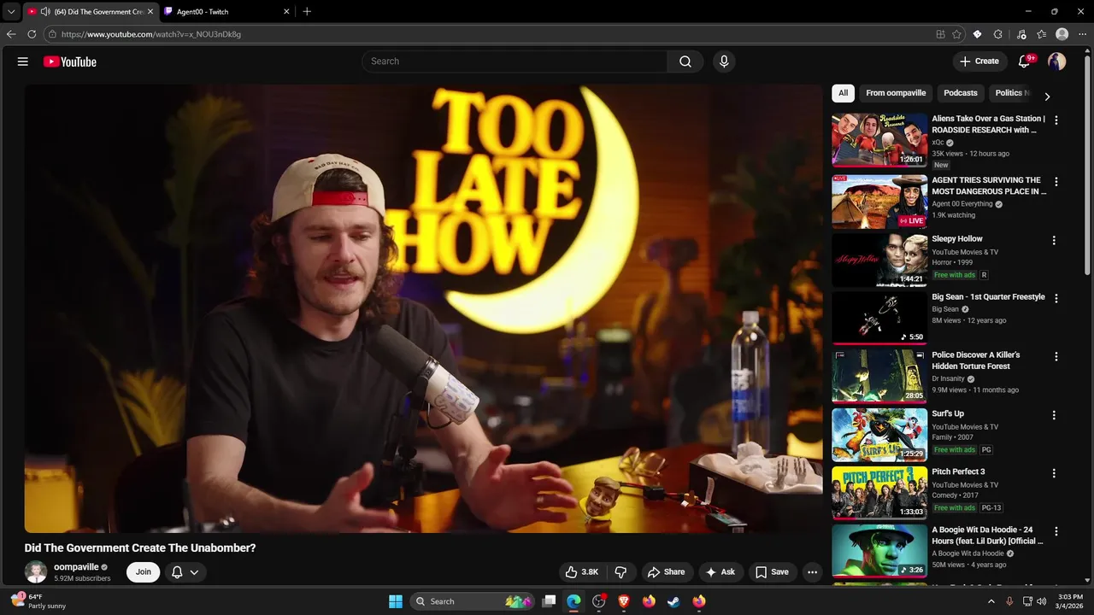Open the clock and date flyout

tap(1070, 601)
